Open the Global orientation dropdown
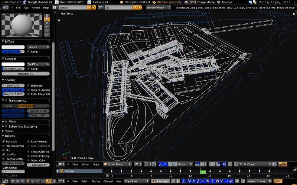Screen dimensions: 297x185 (x=185, y=164)
